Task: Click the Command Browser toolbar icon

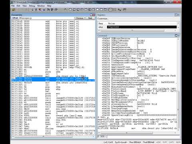Action: pos(105,10)
